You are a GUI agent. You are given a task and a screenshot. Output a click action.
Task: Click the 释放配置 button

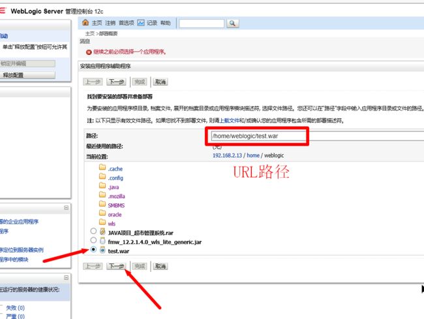pos(27,75)
